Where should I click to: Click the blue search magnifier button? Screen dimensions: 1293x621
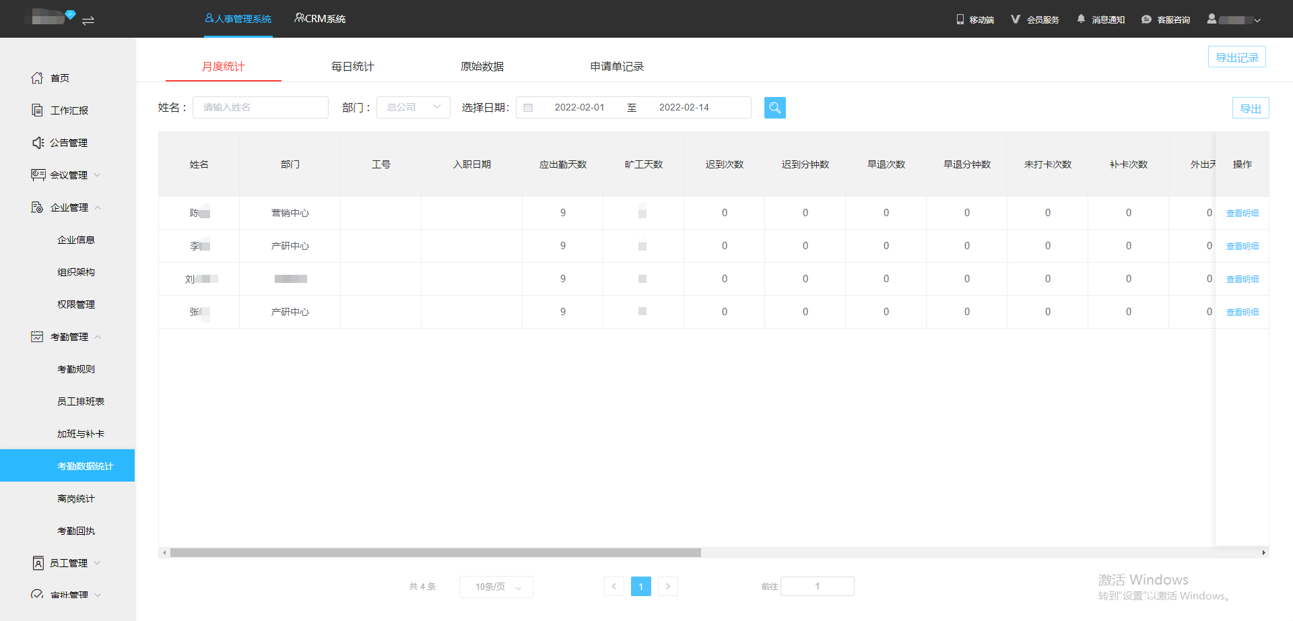pyautogui.click(x=774, y=108)
